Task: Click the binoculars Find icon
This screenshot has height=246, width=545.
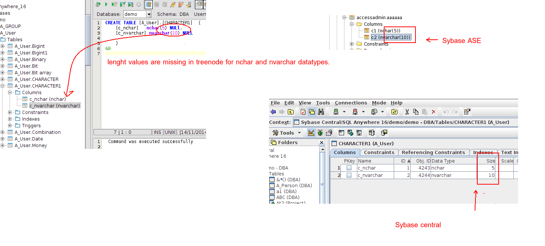Action: coord(321,112)
